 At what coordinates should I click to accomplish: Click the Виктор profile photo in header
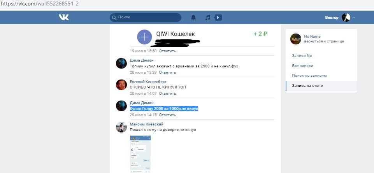click(346, 18)
